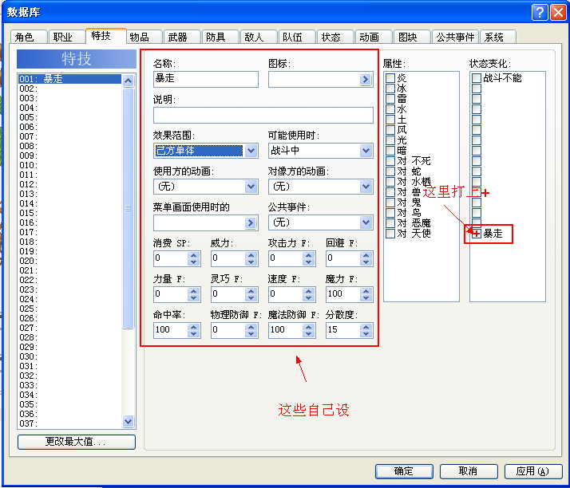Open the 可能使用时 dropdown showing 战斗中

(366, 151)
